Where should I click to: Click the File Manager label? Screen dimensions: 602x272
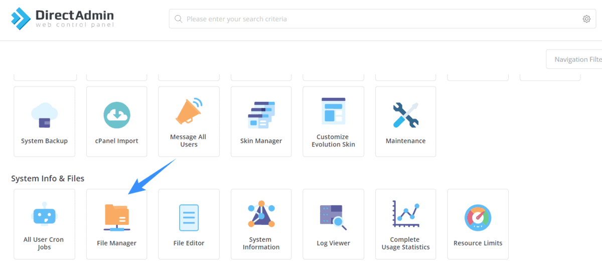(x=116, y=243)
